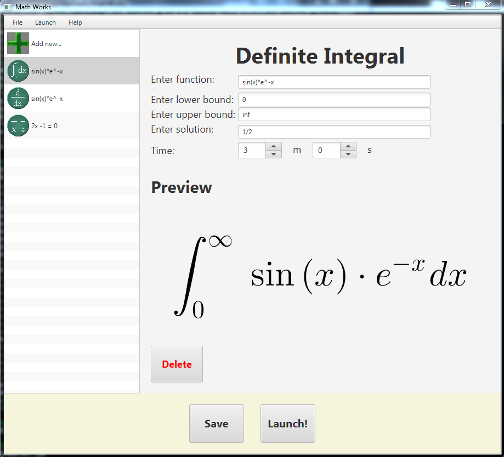Click the Math Works window title icon

pyautogui.click(x=8, y=7)
